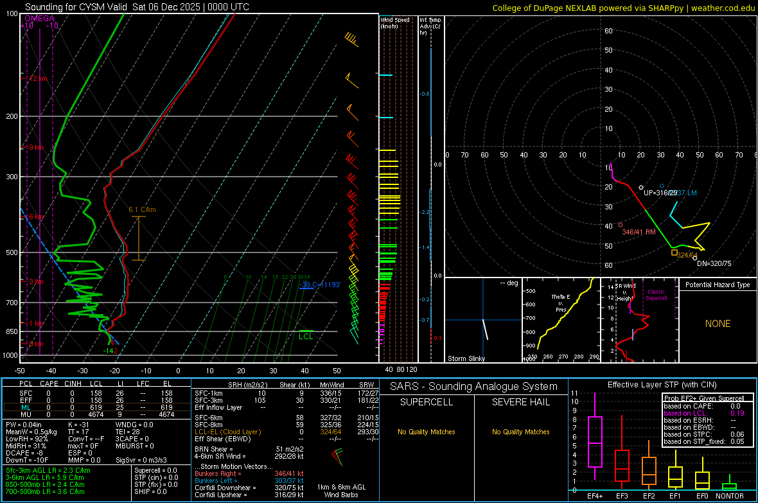Click the 'SR Wind v. Height' inset label
The width and height of the screenshot is (758, 503).
click(625, 292)
